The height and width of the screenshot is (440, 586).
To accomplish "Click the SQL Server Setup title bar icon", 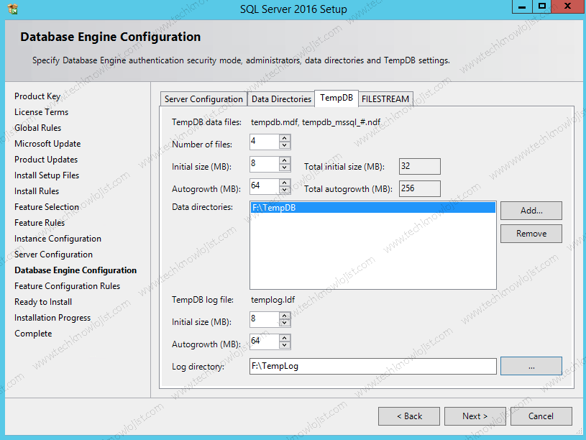I will [x=12, y=9].
